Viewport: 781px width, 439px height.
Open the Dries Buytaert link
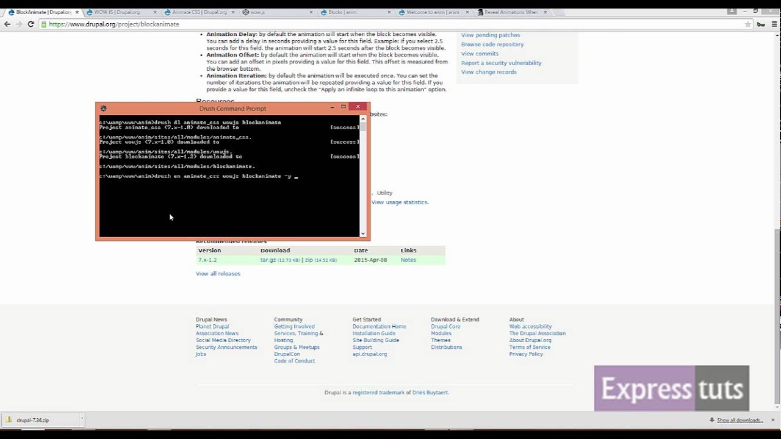click(x=430, y=393)
